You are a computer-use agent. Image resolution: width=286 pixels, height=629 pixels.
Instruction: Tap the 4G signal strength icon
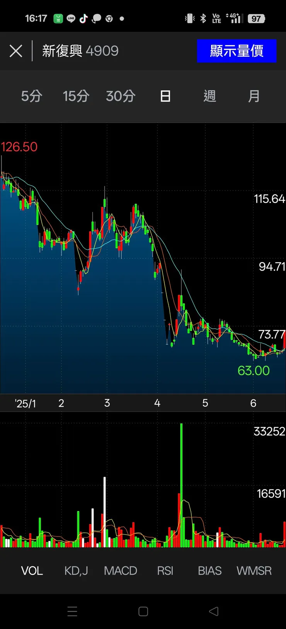tap(234, 18)
